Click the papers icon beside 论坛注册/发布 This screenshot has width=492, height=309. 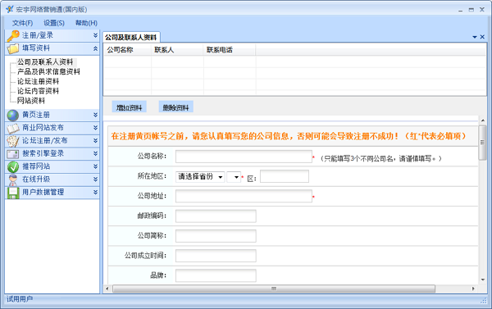(x=13, y=141)
